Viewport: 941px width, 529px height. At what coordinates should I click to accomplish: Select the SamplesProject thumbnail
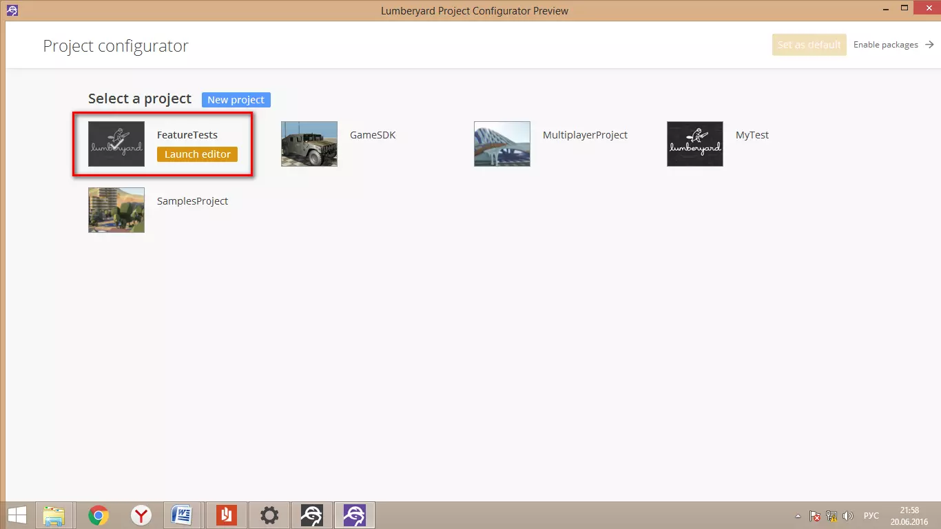pyautogui.click(x=116, y=210)
